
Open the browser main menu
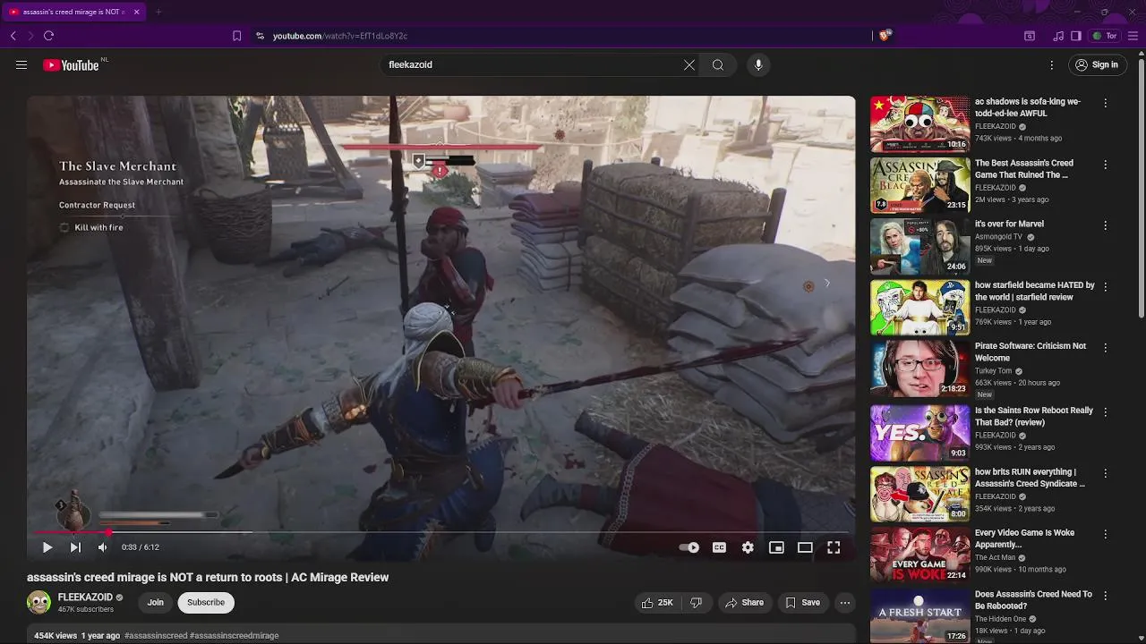(1133, 36)
